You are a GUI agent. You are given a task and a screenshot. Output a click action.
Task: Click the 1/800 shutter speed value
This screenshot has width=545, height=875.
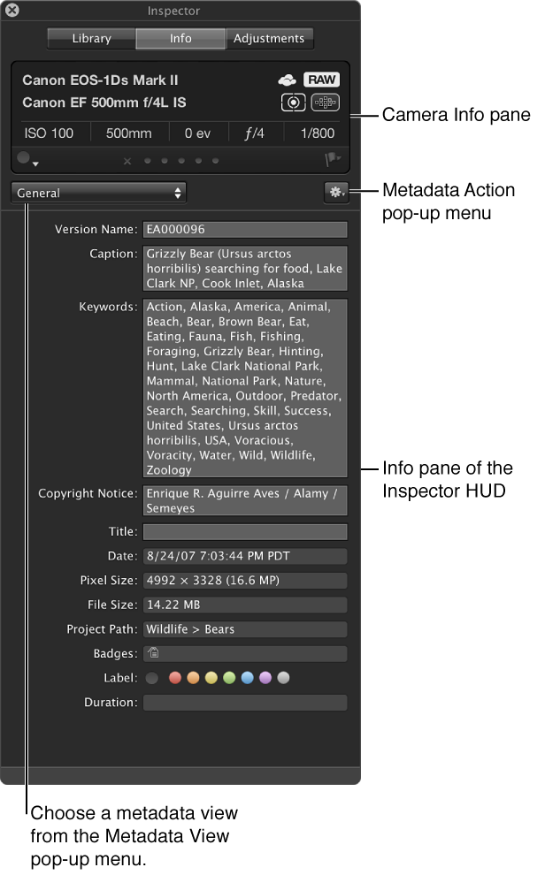point(318,133)
